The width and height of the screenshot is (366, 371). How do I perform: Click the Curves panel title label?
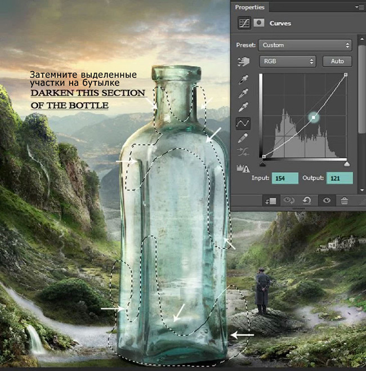[280, 23]
